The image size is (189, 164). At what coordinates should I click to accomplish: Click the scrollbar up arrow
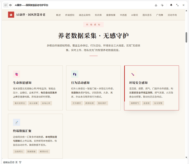(x=186, y=11)
